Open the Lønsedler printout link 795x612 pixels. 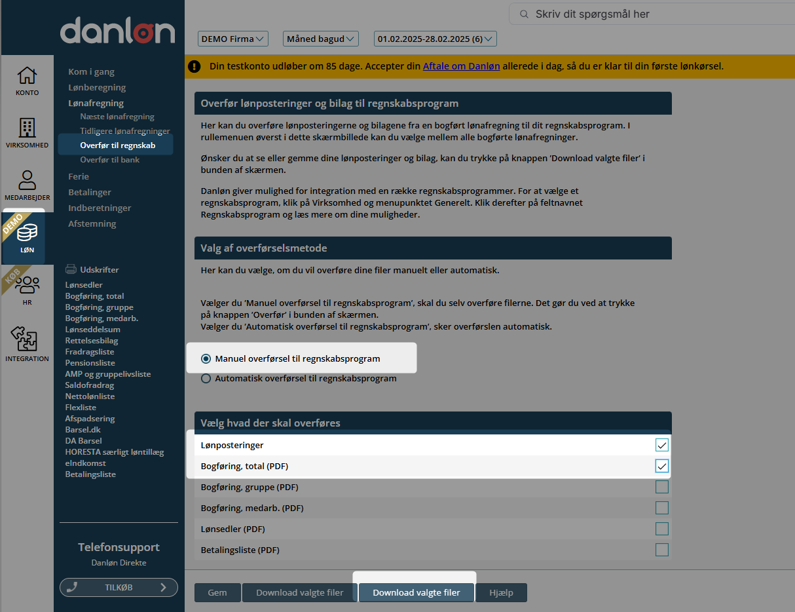pyautogui.click(x=84, y=285)
